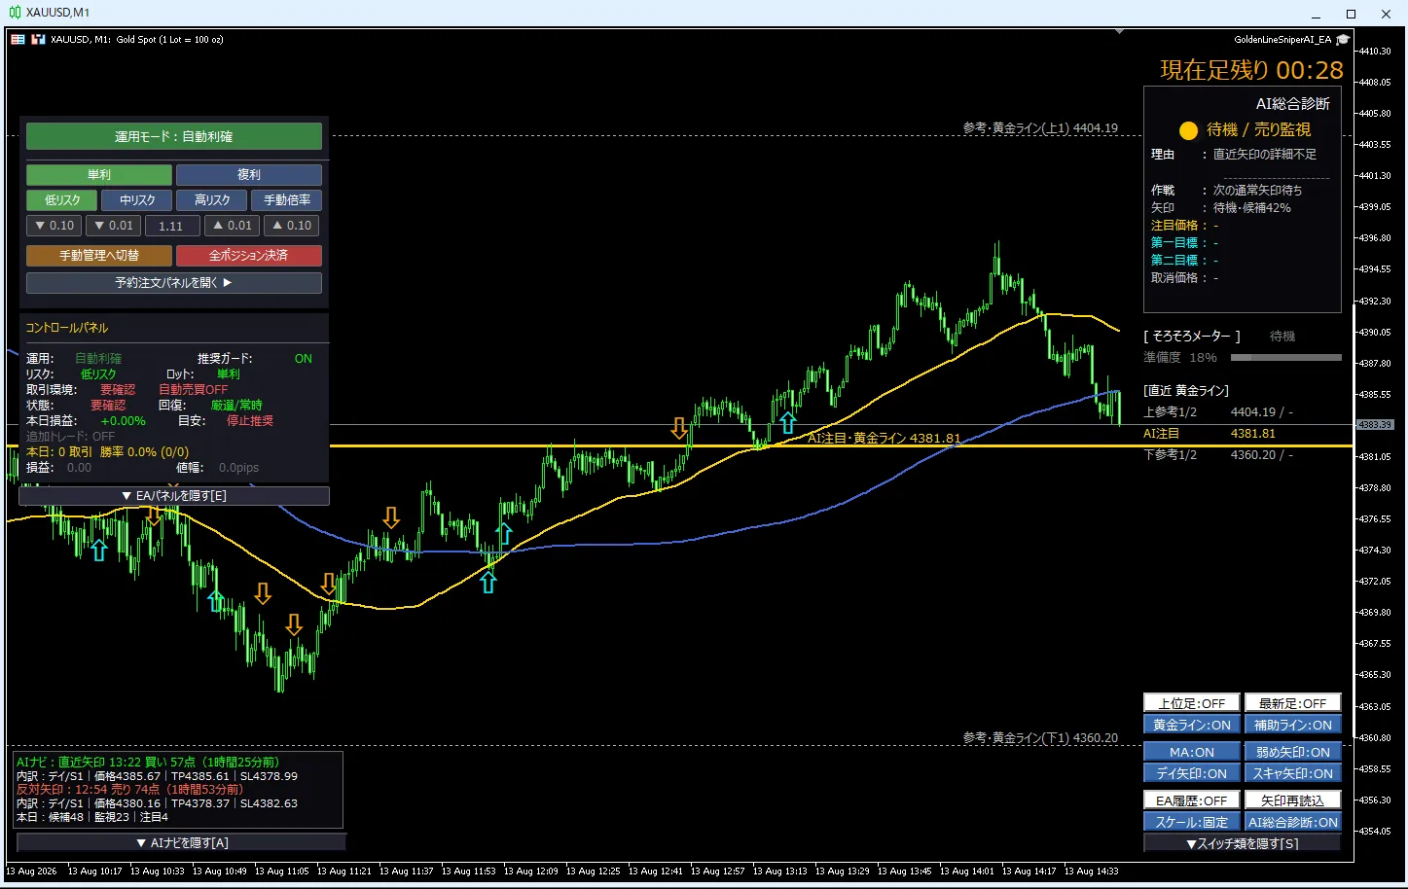1408x889 pixels.
Task: Collapse switches with スイッチ類を隠す[S]
Action: coord(1242,843)
